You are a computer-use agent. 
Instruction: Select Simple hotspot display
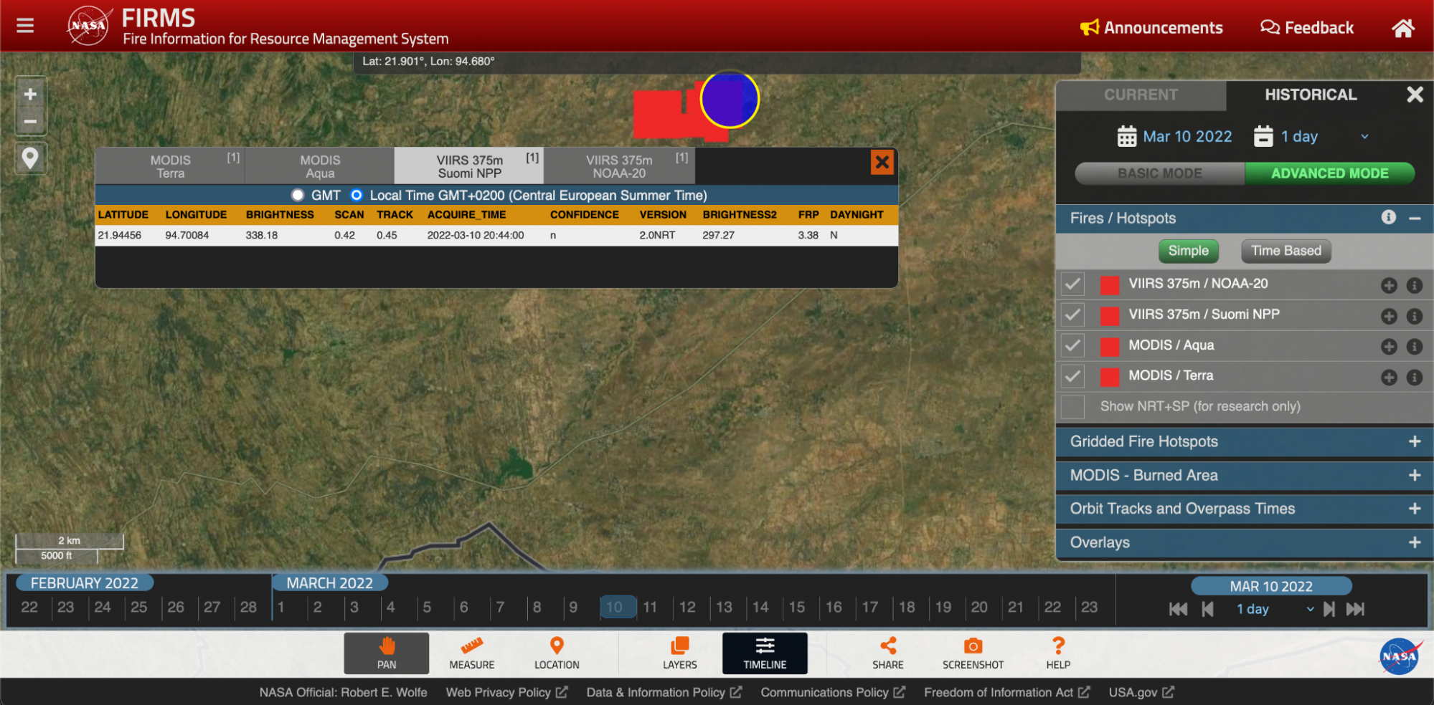tap(1188, 251)
